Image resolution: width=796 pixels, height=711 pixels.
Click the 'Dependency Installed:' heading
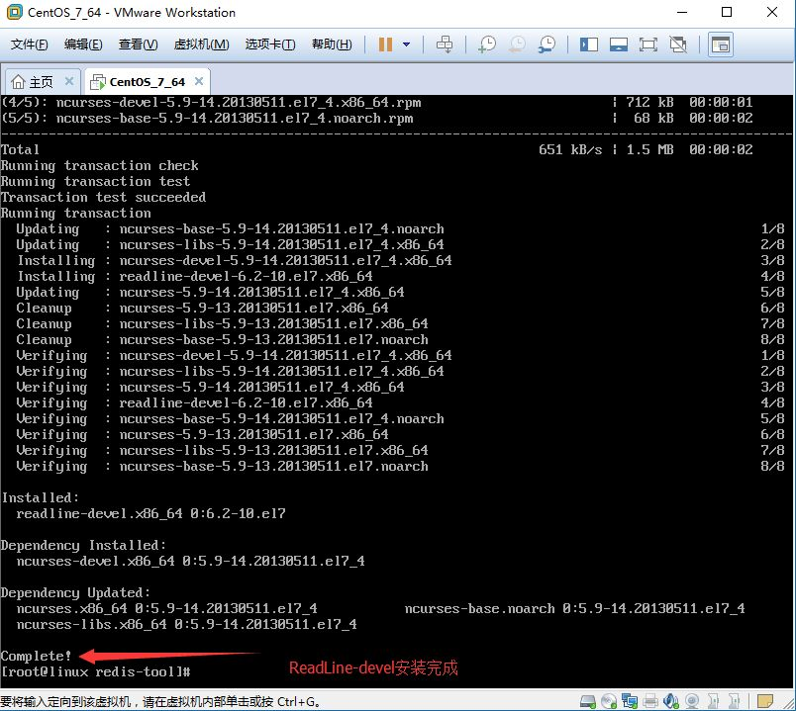[84, 545]
